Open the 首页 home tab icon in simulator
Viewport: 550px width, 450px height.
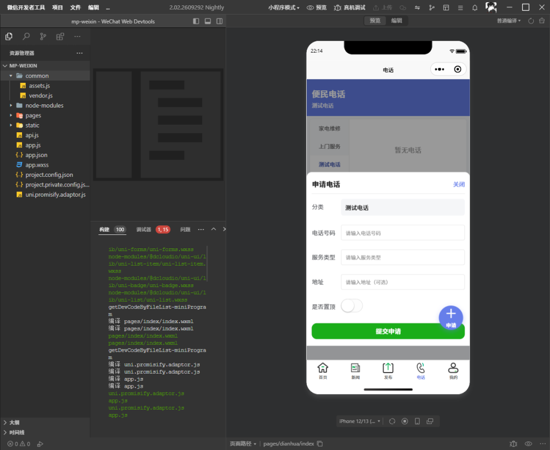323,368
